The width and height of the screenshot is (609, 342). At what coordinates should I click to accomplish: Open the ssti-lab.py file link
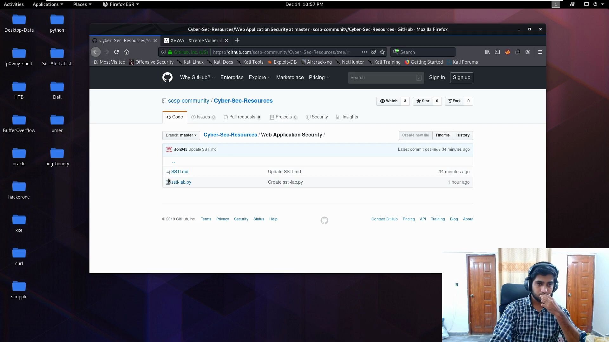(x=181, y=182)
